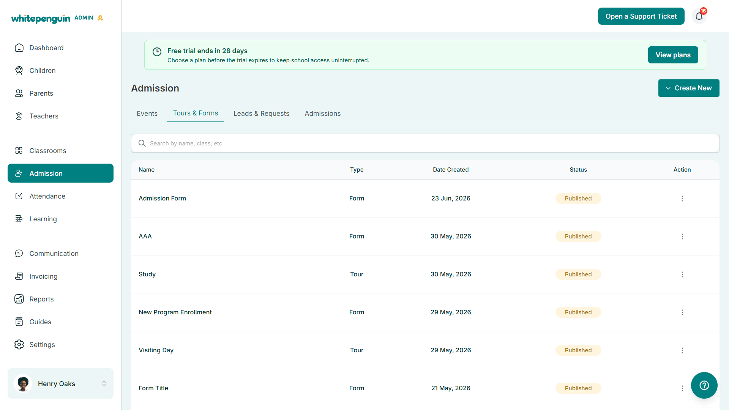Click the View plans button

[673, 55]
